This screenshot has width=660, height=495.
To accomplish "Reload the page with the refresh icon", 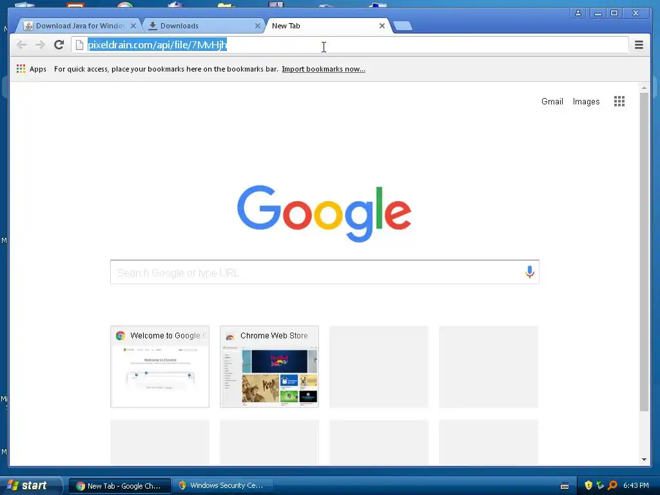I will pyautogui.click(x=59, y=44).
